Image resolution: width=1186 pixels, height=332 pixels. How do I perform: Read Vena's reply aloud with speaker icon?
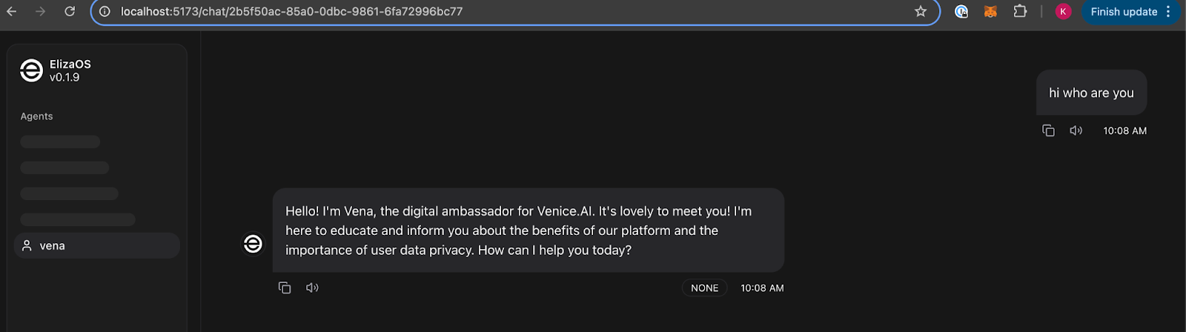click(312, 288)
